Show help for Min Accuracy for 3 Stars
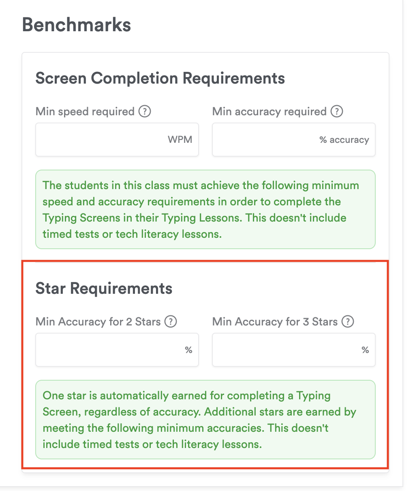Screen dimensions: 415x491 coord(348,322)
